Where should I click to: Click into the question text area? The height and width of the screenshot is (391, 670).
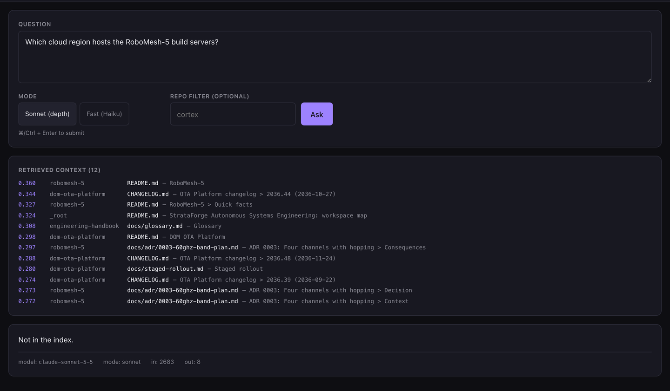[335, 57]
